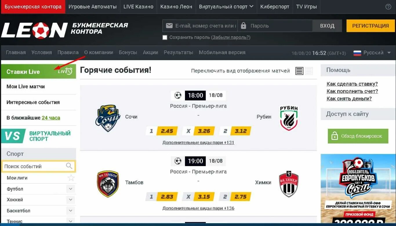Select the 2.45 odds for Сочи win
This screenshot has height=226, width=396.
coord(167,131)
